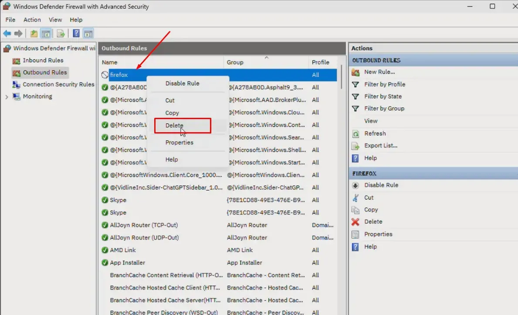Click the Filter by Group funnel icon
Viewport: 518px width, 315px height.
click(x=355, y=109)
